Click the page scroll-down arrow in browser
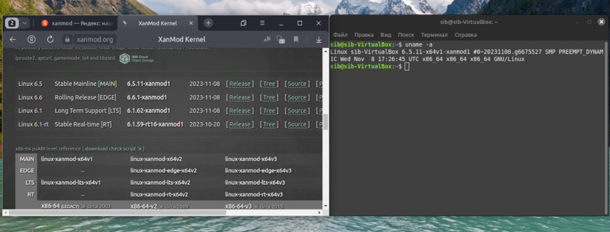610x232 pixels. point(325,206)
